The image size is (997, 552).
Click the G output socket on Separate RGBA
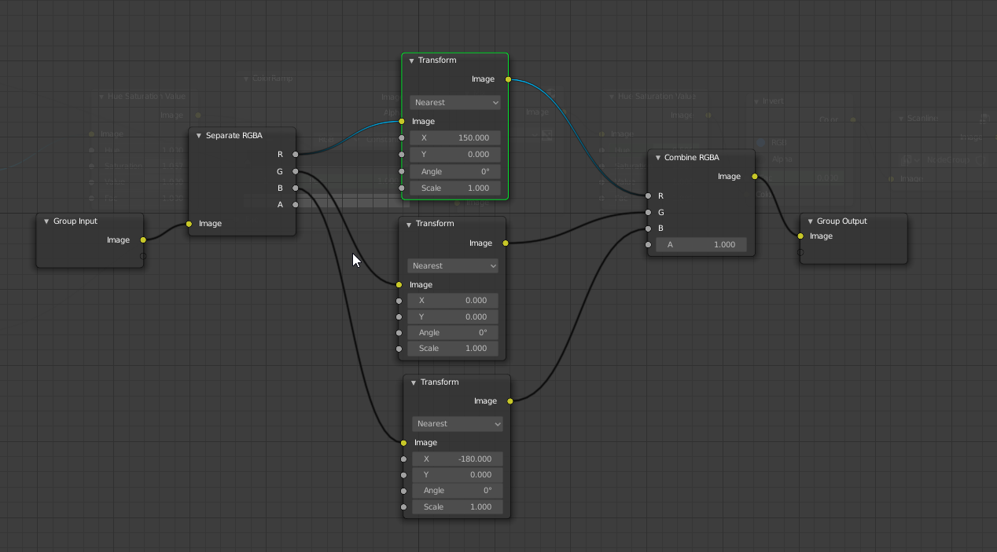[296, 171]
